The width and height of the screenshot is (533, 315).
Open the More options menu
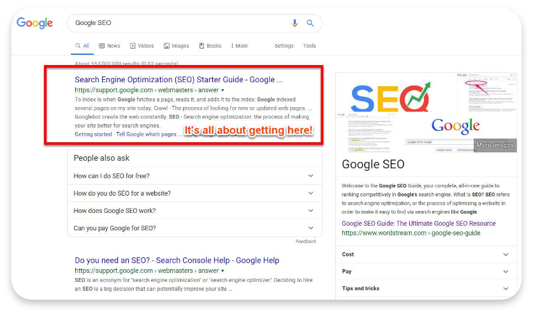pos(239,46)
